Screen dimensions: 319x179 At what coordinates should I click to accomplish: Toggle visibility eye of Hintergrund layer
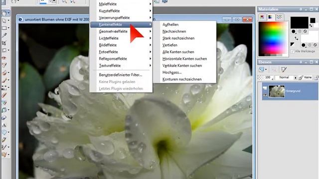265,95
